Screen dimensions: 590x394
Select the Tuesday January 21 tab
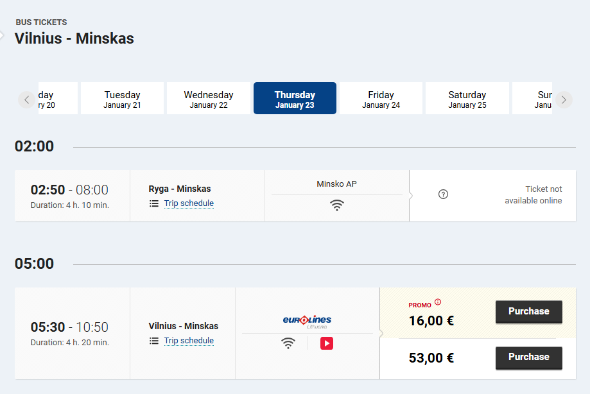click(x=122, y=99)
